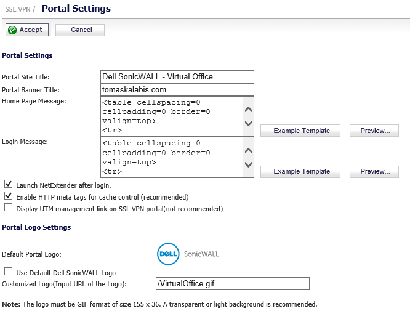
Task: Preview the Login Message
Action: click(x=374, y=172)
